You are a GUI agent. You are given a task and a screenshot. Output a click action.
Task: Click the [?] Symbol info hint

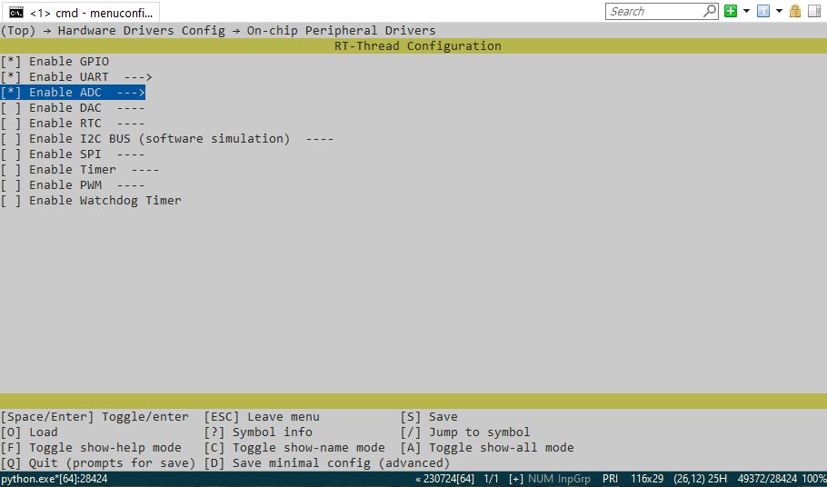tap(258, 432)
